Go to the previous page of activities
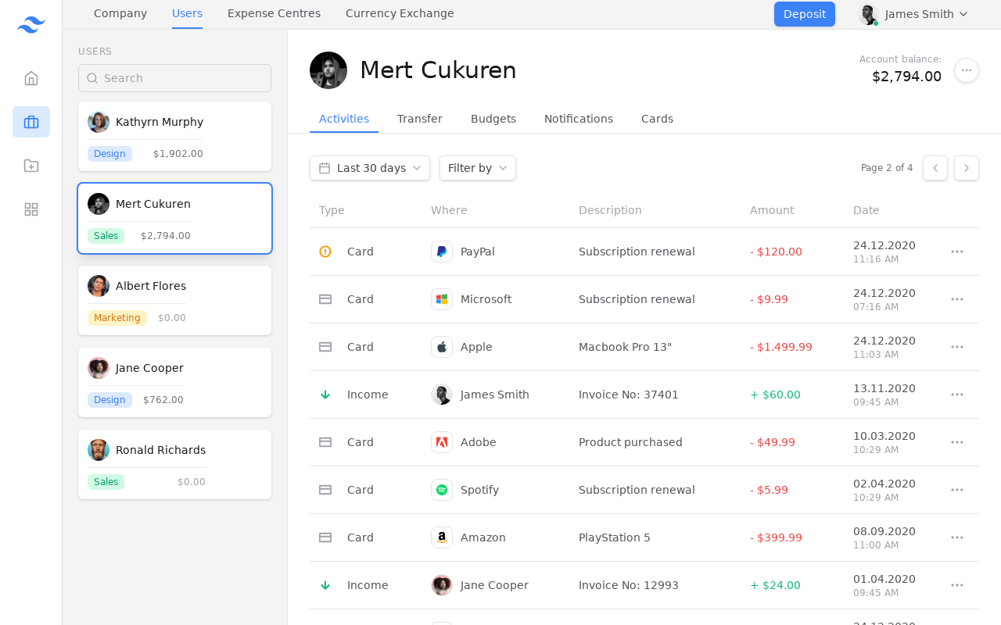The height and width of the screenshot is (625, 1001). tap(935, 168)
